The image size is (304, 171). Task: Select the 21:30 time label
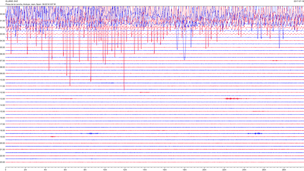pos(3,149)
